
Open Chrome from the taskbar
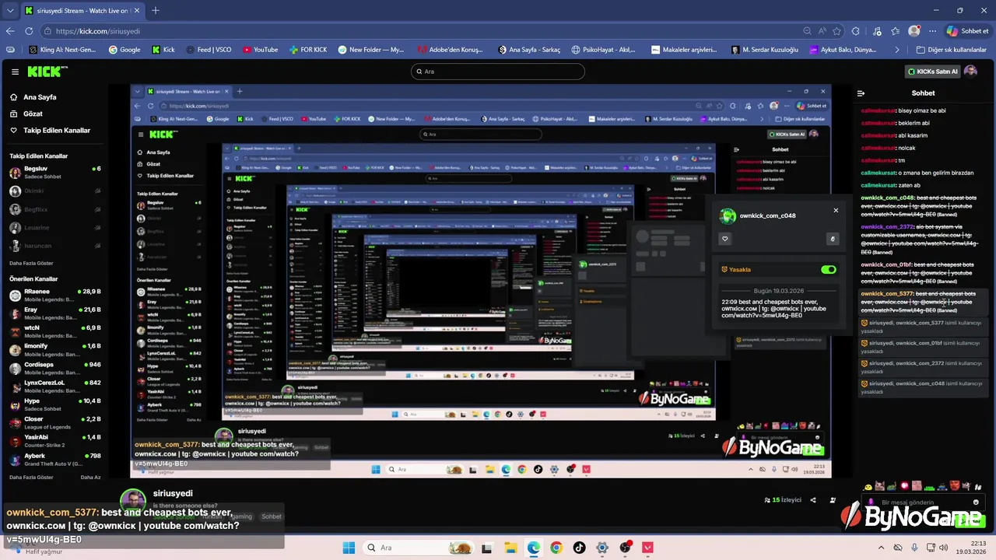pyautogui.click(x=556, y=548)
